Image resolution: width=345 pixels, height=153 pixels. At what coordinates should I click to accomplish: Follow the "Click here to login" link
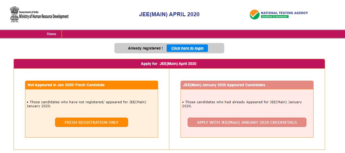pos(187,48)
